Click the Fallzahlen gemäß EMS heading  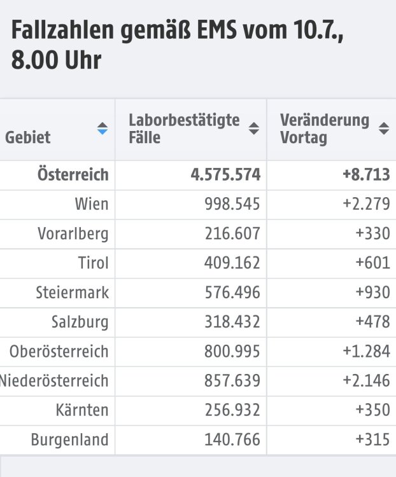[x=177, y=44]
